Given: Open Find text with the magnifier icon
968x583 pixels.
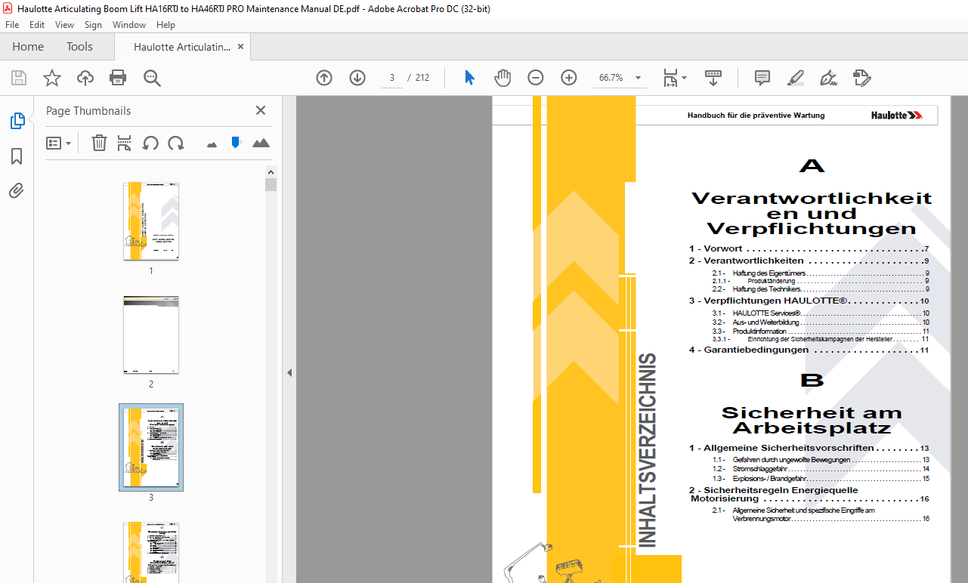Looking at the screenshot, I should (x=152, y=78).
